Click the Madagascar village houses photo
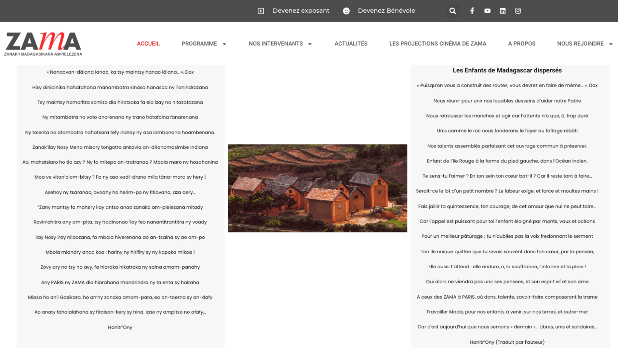The width and height of the screenshot is (618, 348). pos(317,188)
